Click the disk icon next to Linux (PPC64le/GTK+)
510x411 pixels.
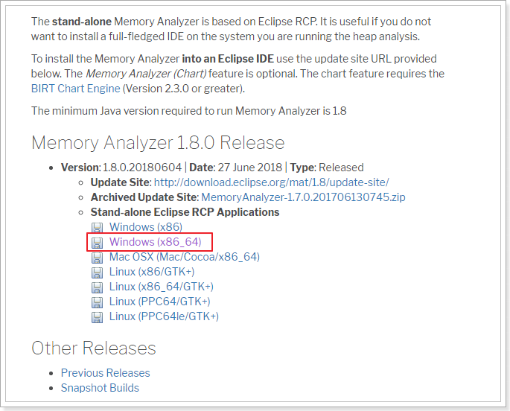[x=97, y=317]
